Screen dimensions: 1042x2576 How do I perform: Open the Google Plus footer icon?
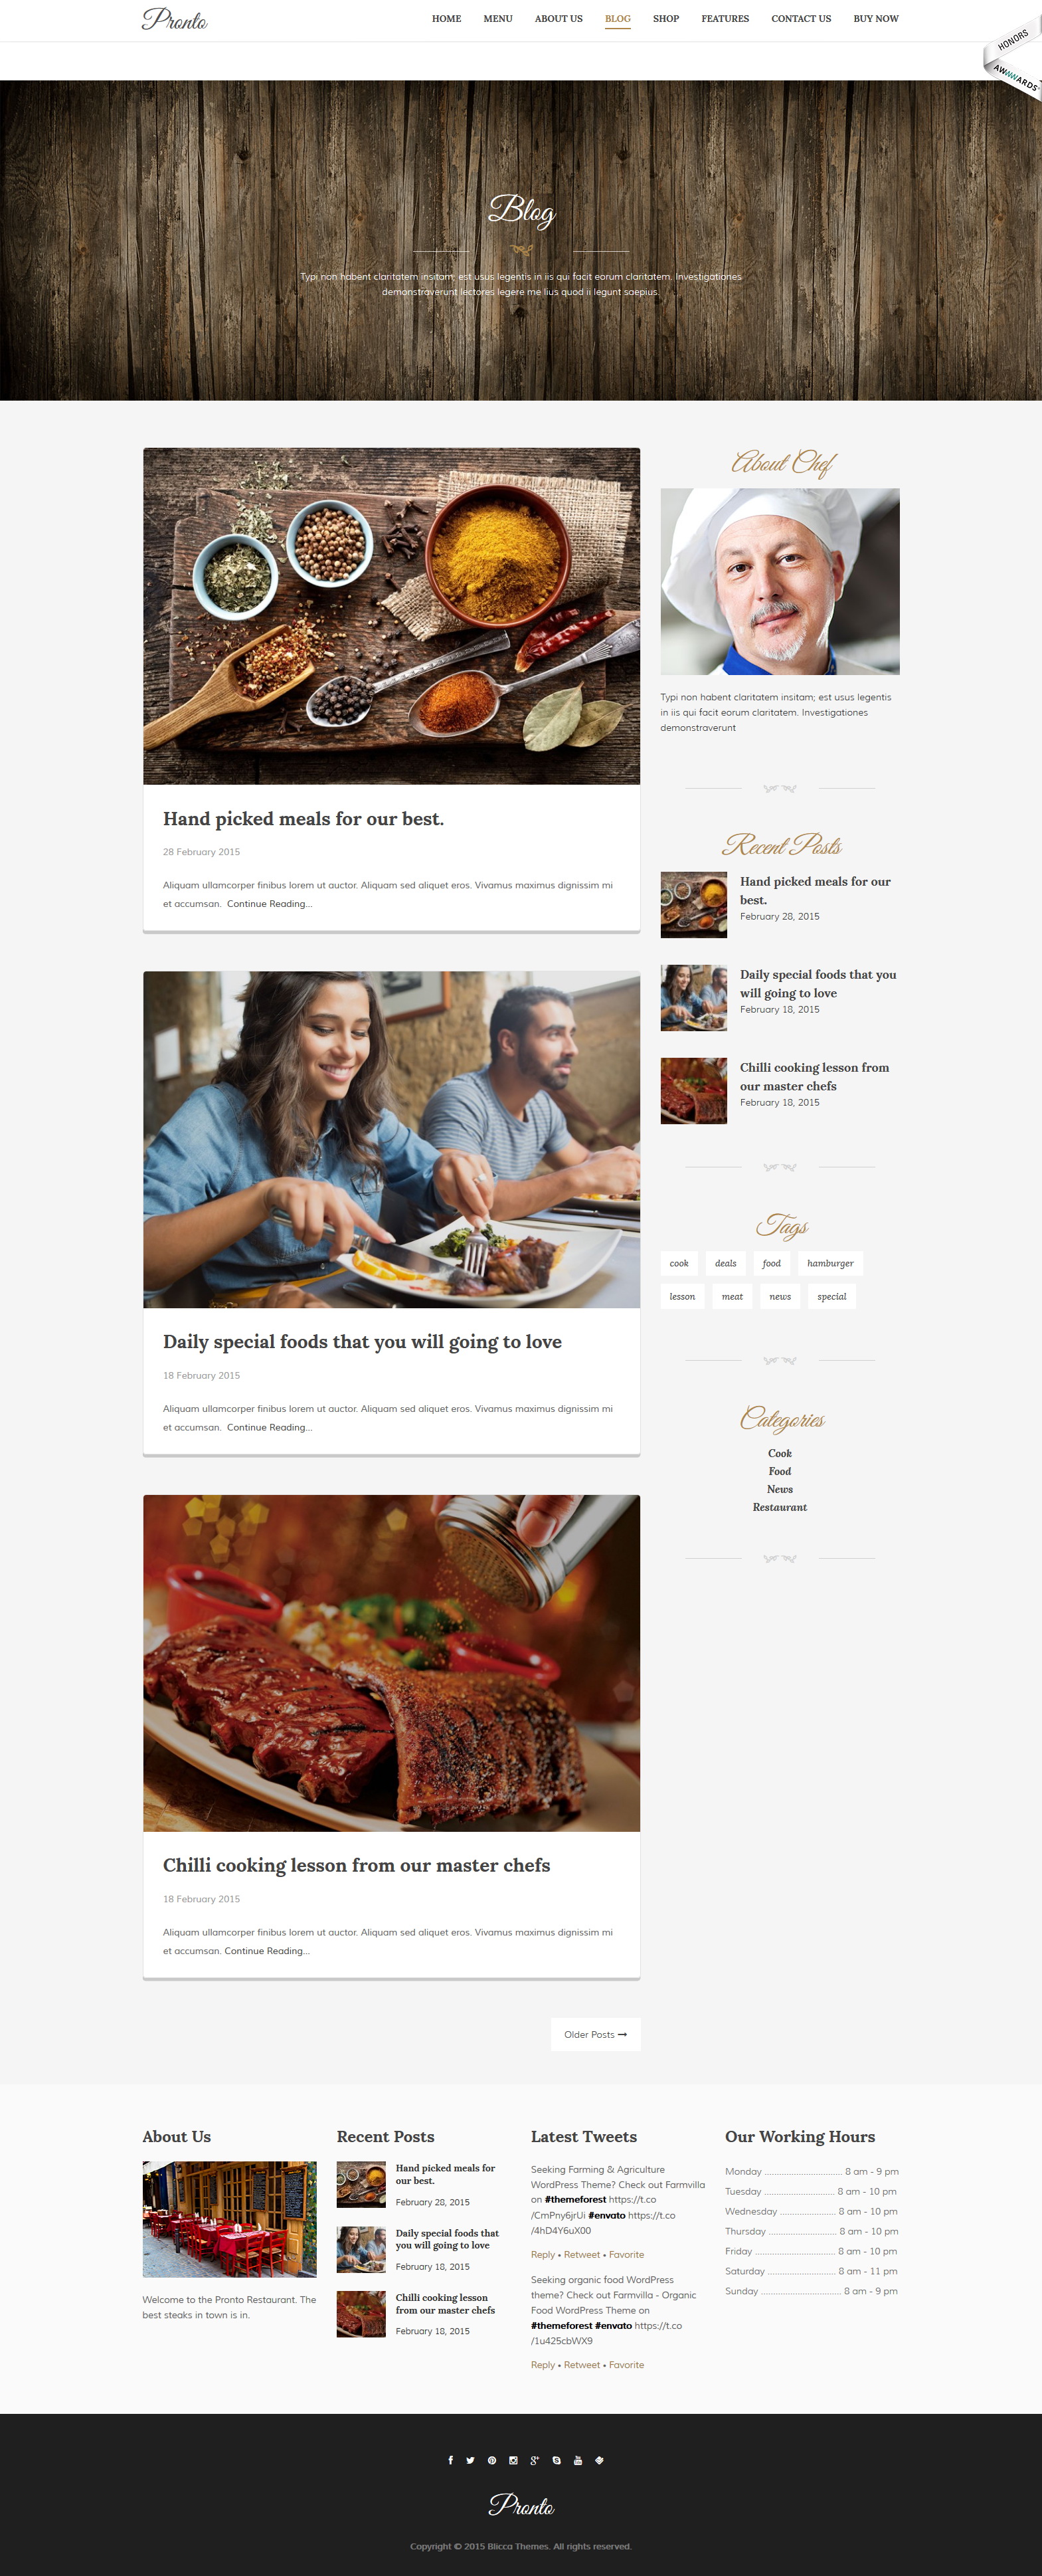click(x=535, y=2460)
